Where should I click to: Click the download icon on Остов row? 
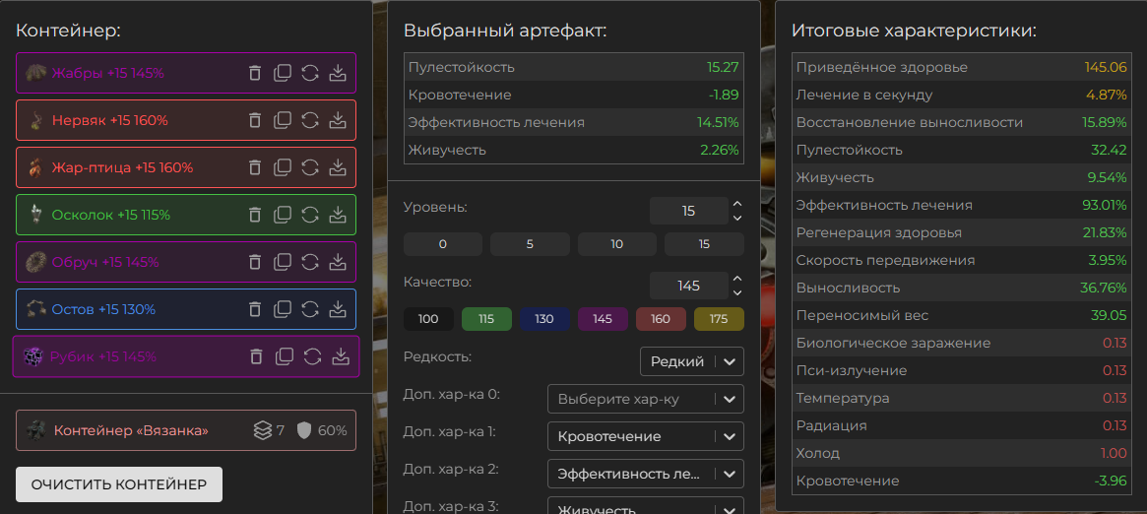[x=338, y=309]
